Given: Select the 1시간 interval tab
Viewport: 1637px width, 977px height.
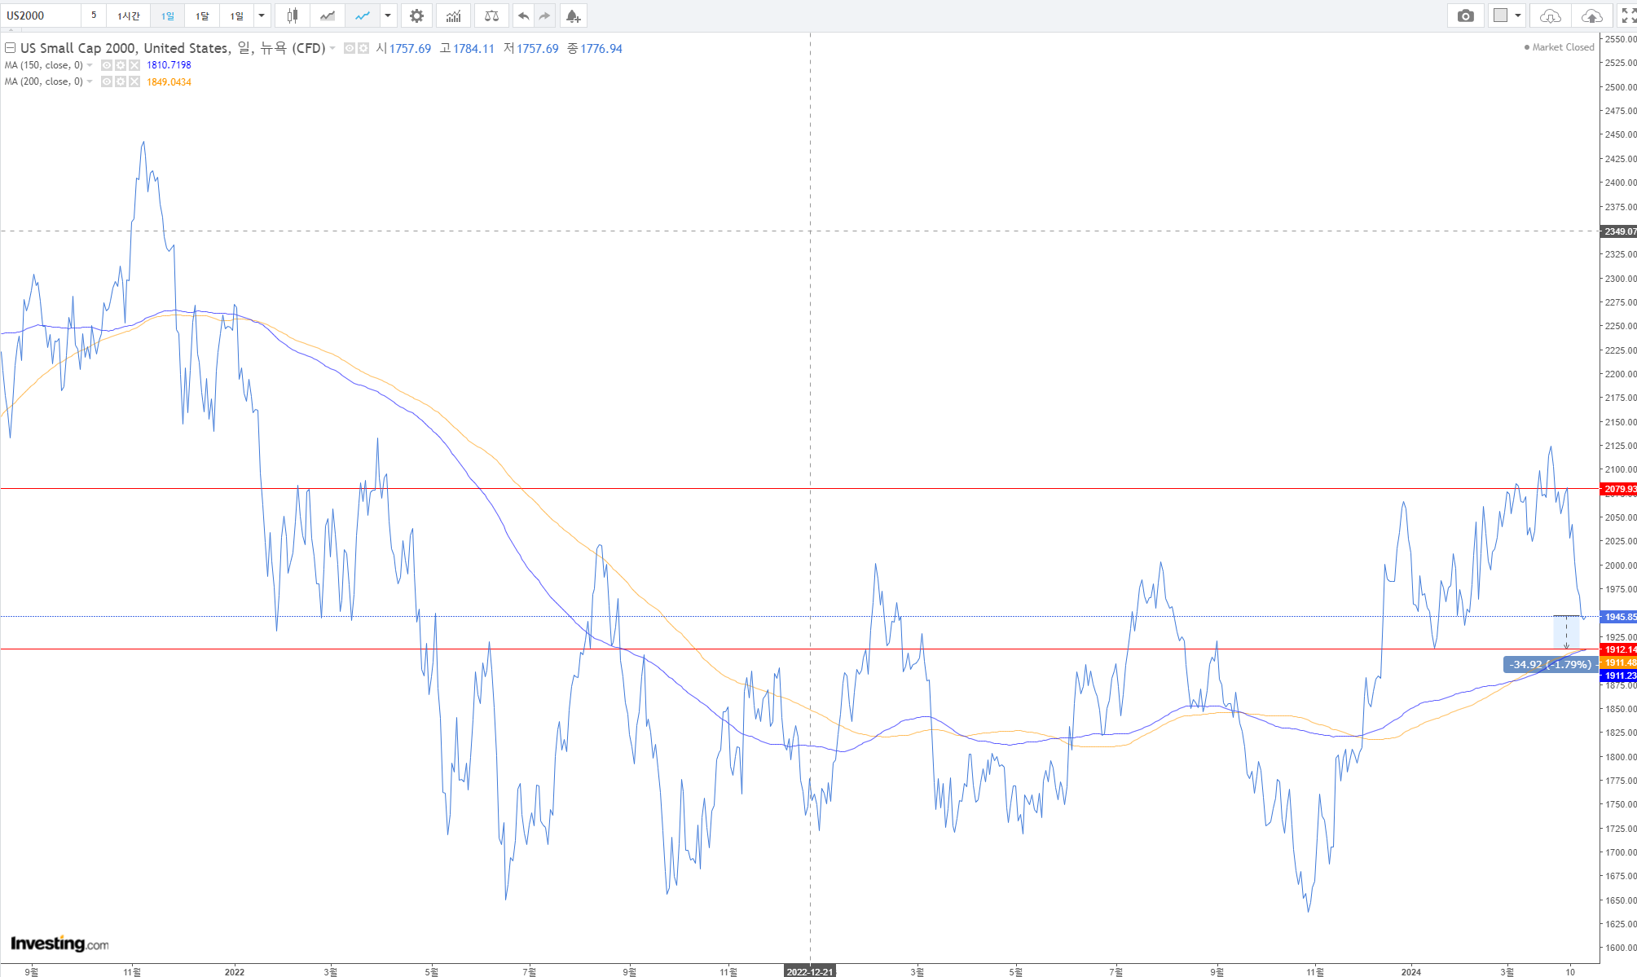Looking at the screenshot, I should (x=128, y=15).
